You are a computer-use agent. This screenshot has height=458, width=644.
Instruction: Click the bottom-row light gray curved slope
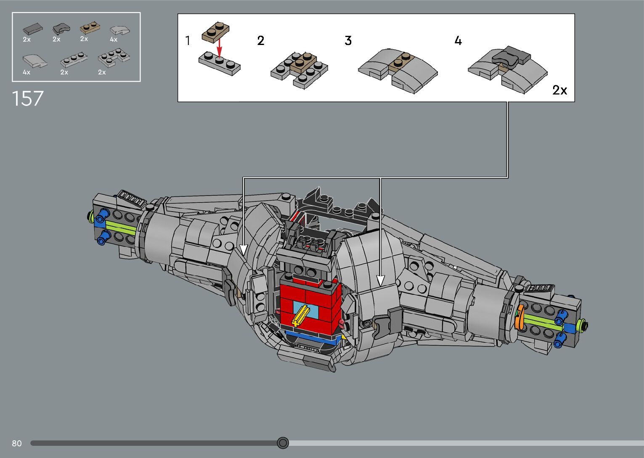(34, 61)
